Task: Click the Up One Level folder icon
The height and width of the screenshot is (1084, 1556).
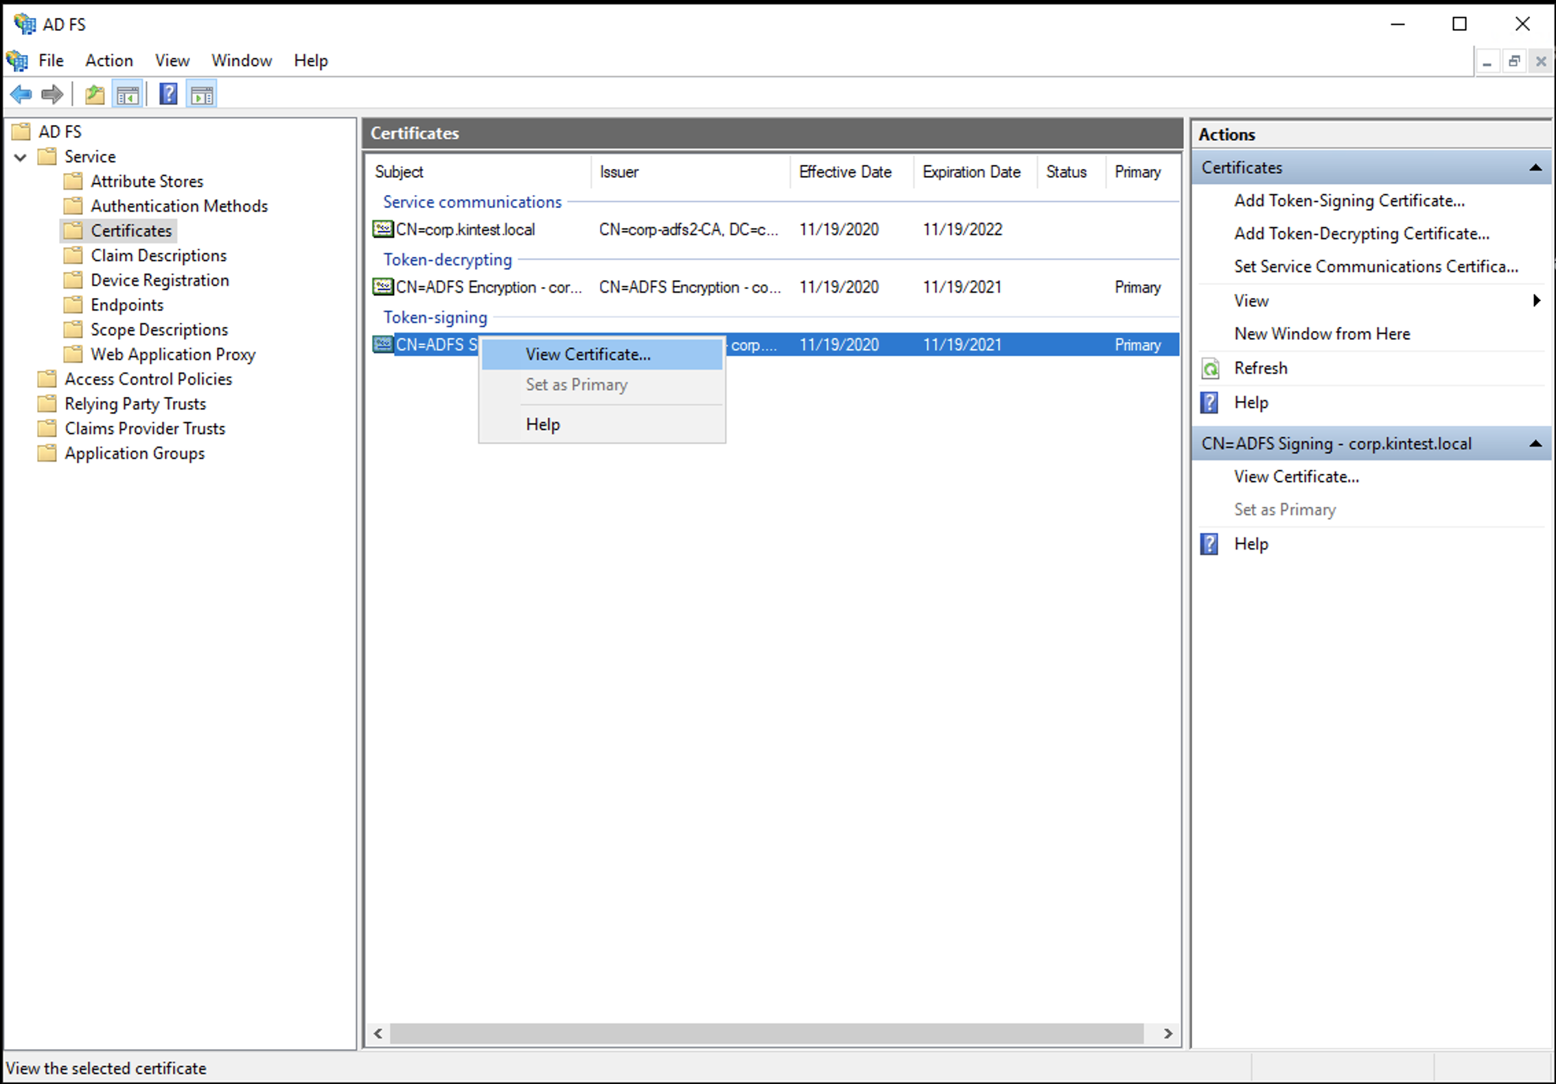Action: click(95, 94)
